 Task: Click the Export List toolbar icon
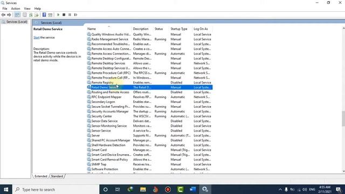[37, 15]
